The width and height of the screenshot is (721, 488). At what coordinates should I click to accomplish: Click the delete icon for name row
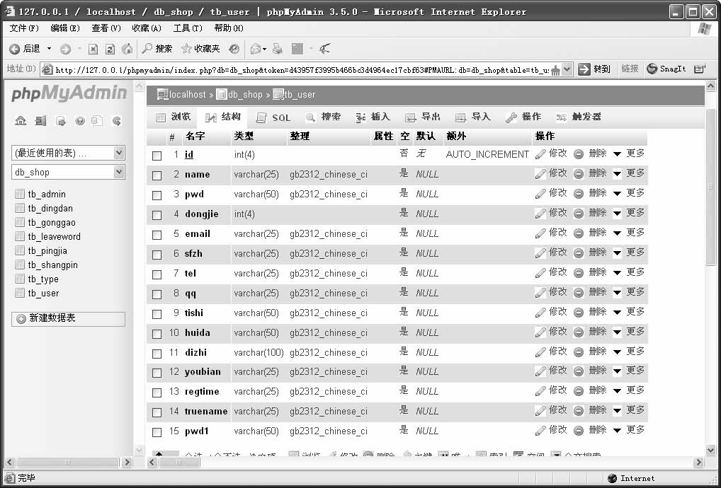[579, 174]
